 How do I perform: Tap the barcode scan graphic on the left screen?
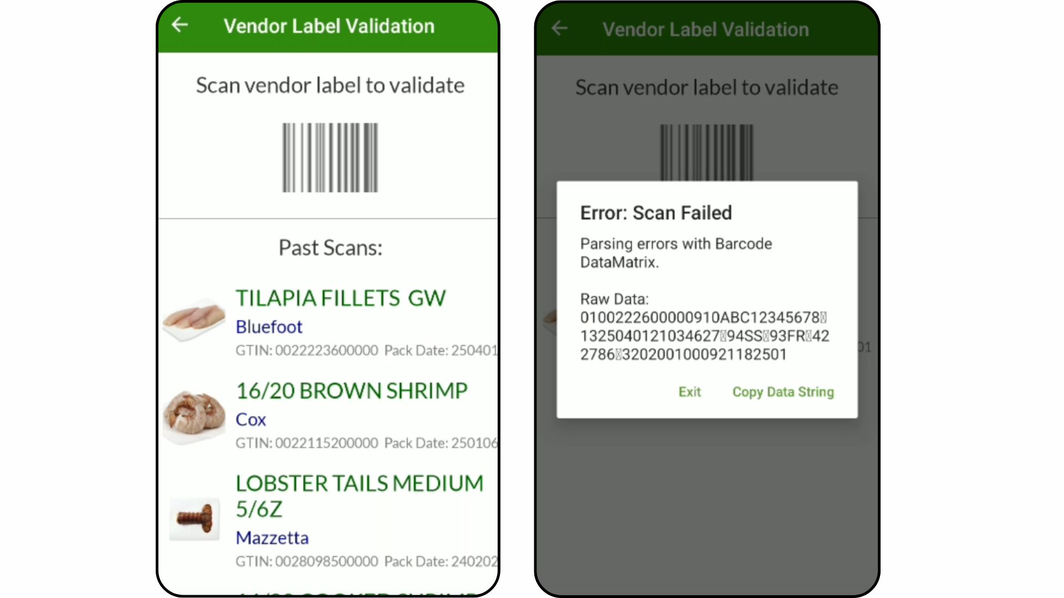[x=329, y=159]
